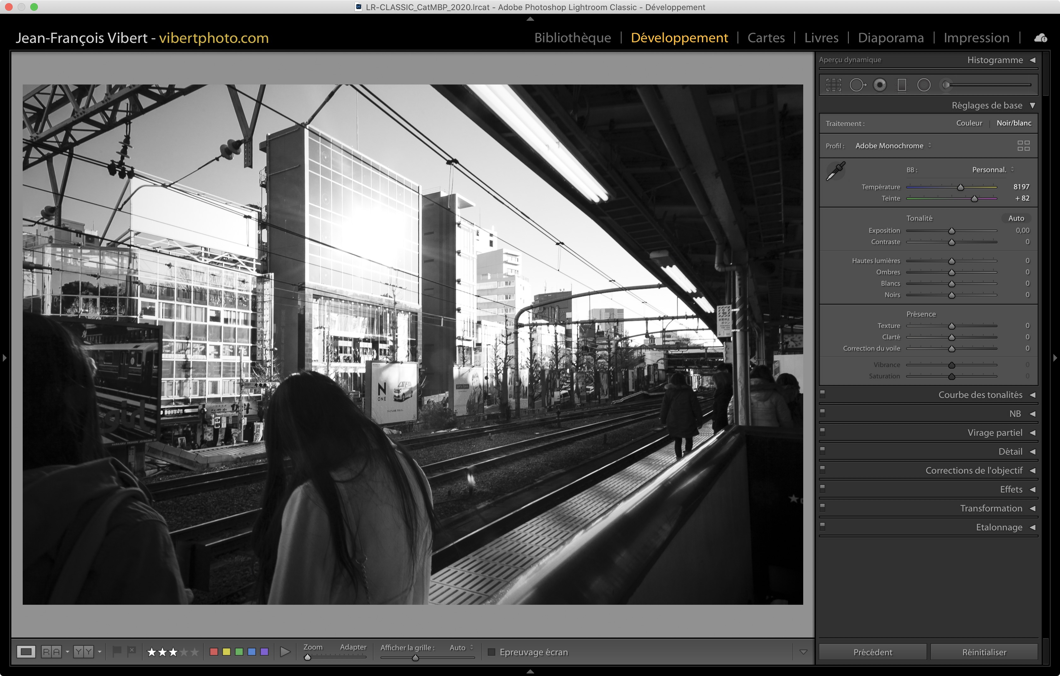Open the Adobe Monochrome profile dropdown

tap(893, 146)
